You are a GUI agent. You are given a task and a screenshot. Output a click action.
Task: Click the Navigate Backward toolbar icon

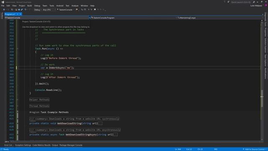4,10
